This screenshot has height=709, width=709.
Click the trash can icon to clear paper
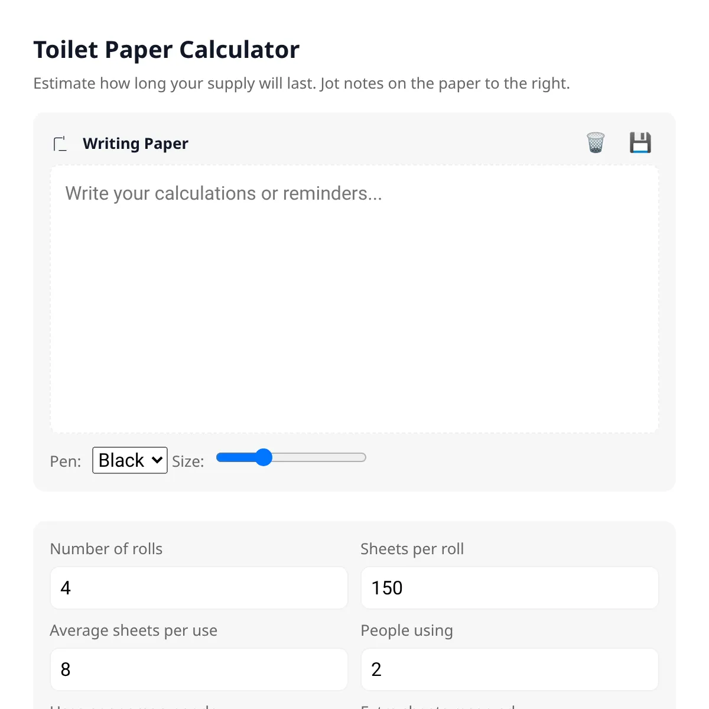click(596, 143)
